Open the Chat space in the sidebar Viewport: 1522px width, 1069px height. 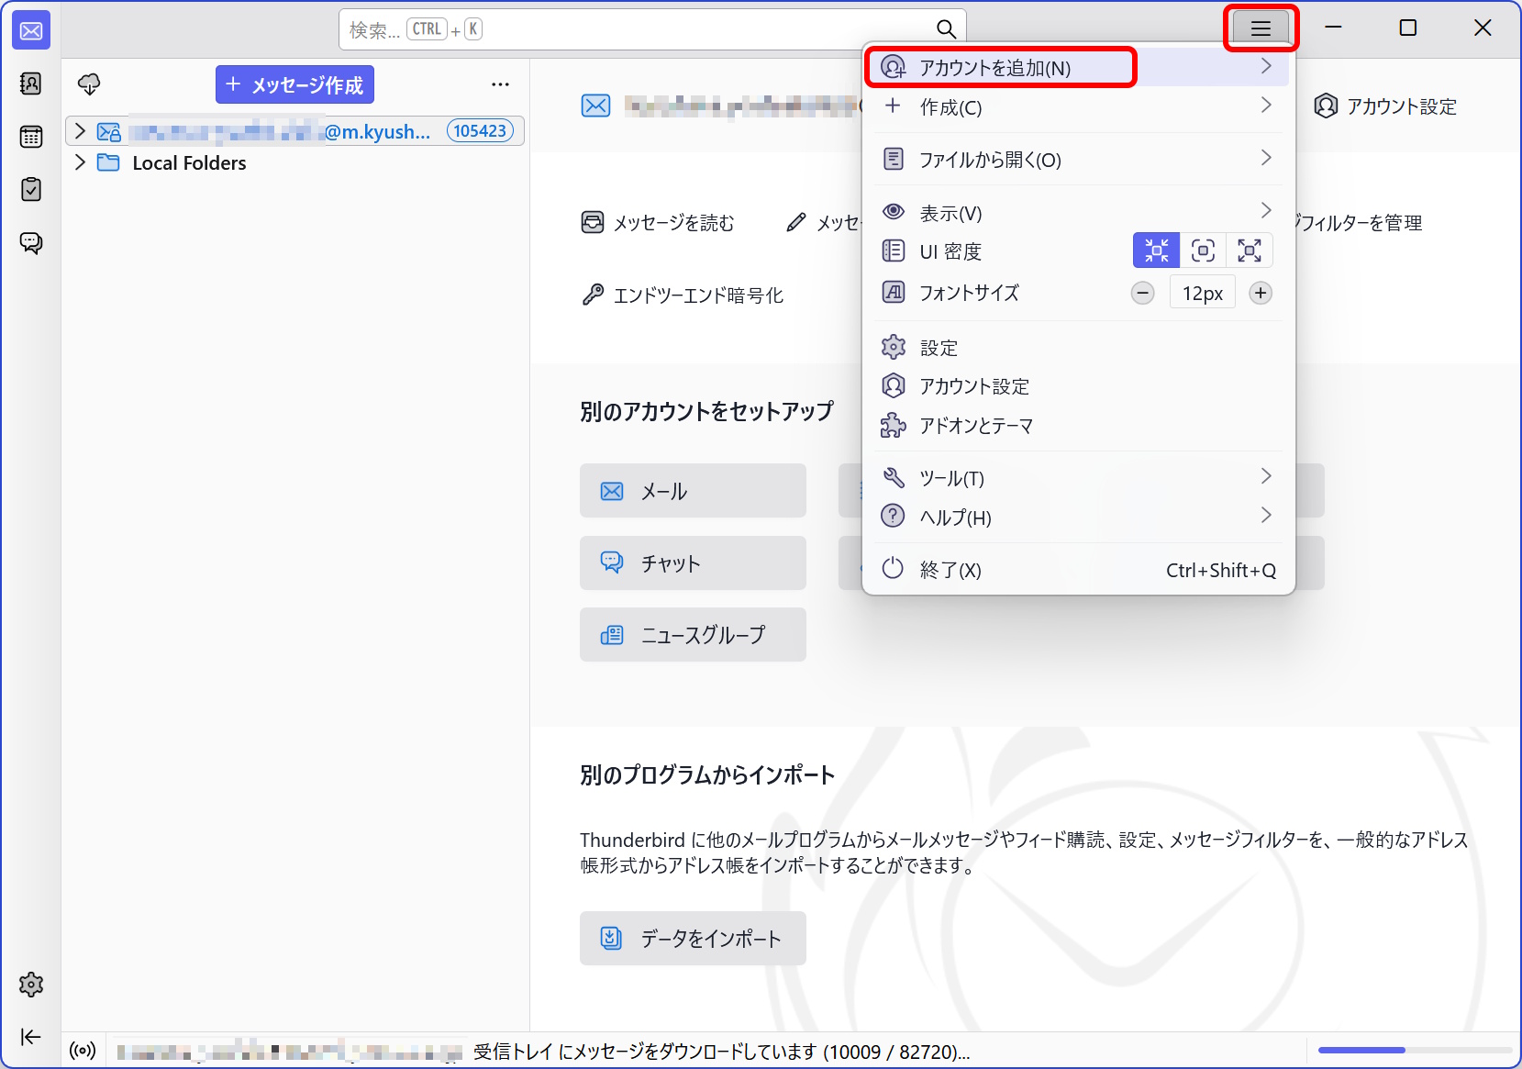[x=31, y=242]
